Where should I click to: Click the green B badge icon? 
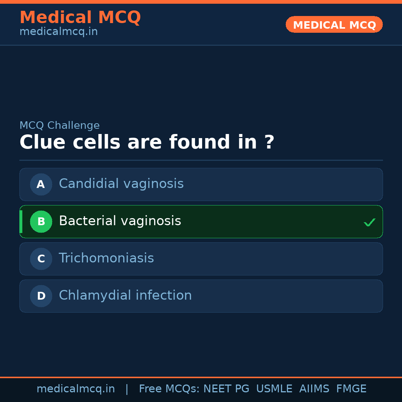pyautogui.click(x=41, y=221)
